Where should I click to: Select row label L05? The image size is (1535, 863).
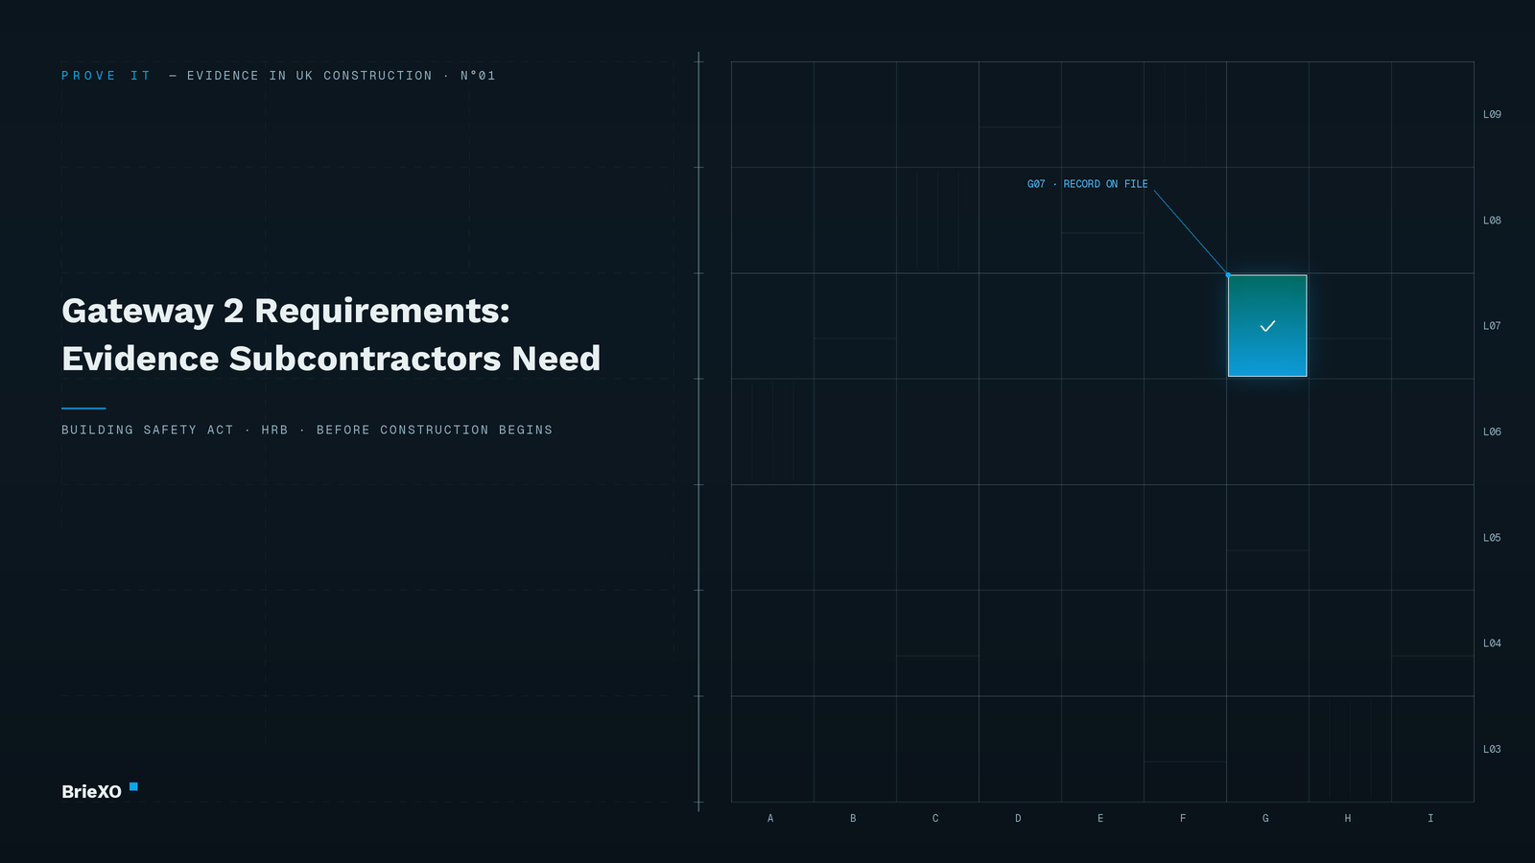click(1492, 538)
